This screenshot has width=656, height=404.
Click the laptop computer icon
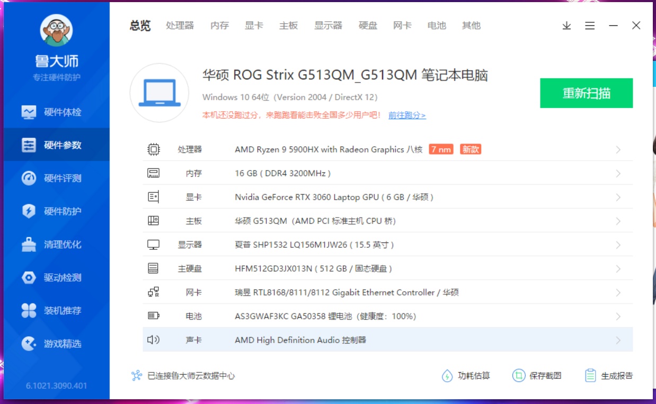[159, 93]
